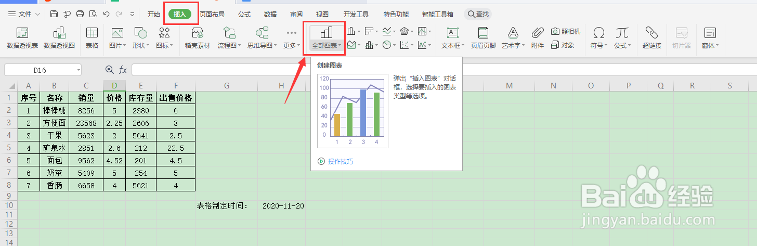Click the 查找 search button

pos(478,14)
